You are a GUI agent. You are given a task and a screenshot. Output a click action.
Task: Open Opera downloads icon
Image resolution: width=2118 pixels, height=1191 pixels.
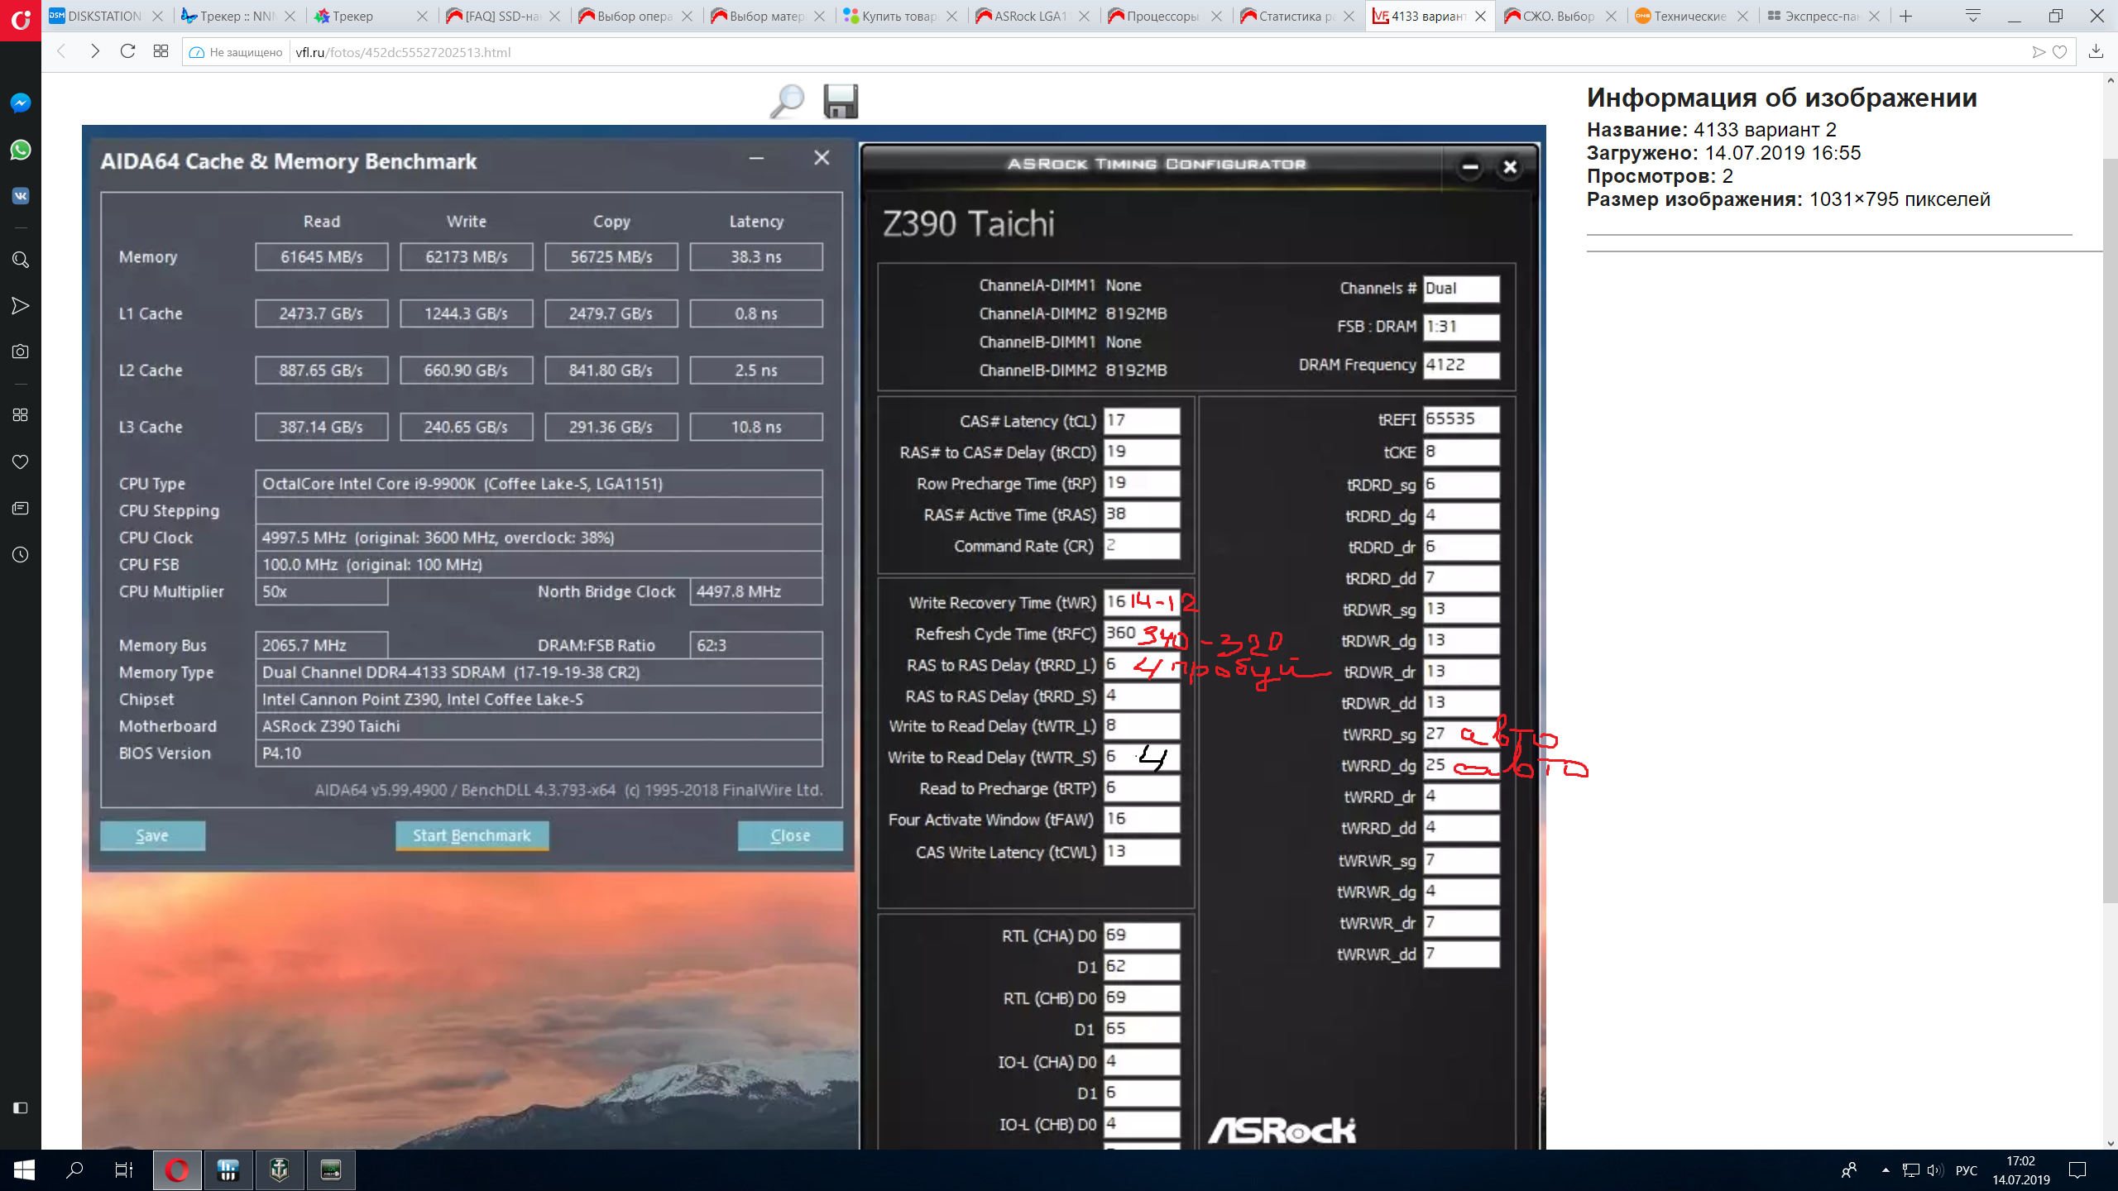(2096, 51)
